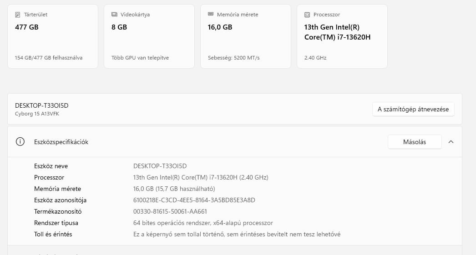476x255 pixels.
Task: Collapse the Eszközspecifikációk section chevron
Action: coord(451,142)
